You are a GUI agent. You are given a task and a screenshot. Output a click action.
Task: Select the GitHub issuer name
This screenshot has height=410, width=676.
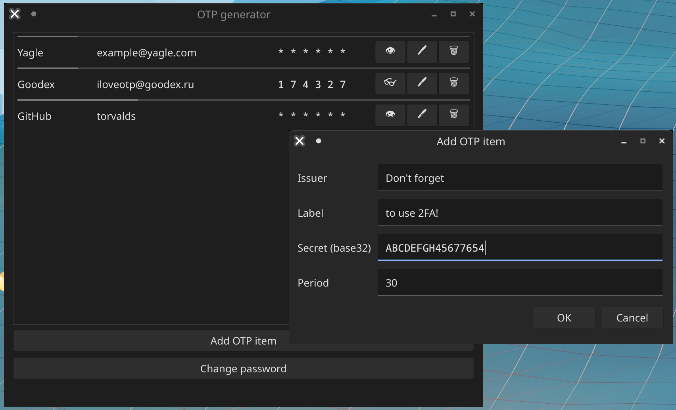[x=35, y=116]
